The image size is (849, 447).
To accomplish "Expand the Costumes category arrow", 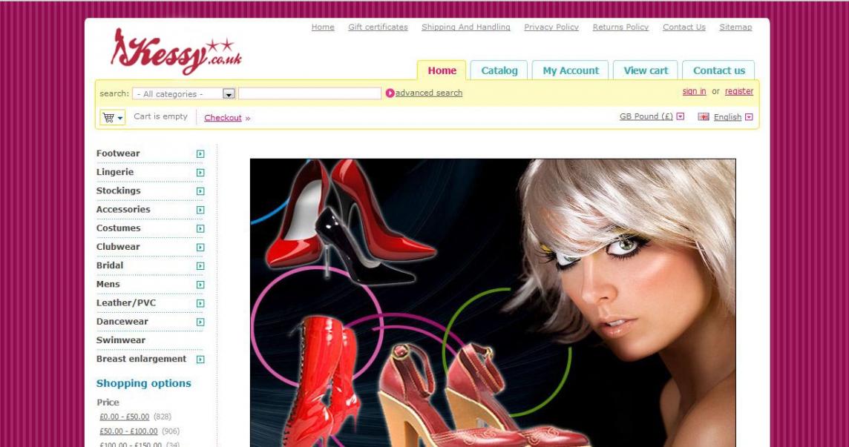I will click(200, 228).
